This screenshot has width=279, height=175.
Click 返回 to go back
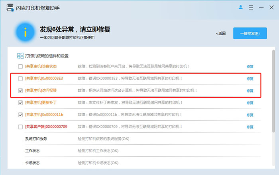point(221,33)
